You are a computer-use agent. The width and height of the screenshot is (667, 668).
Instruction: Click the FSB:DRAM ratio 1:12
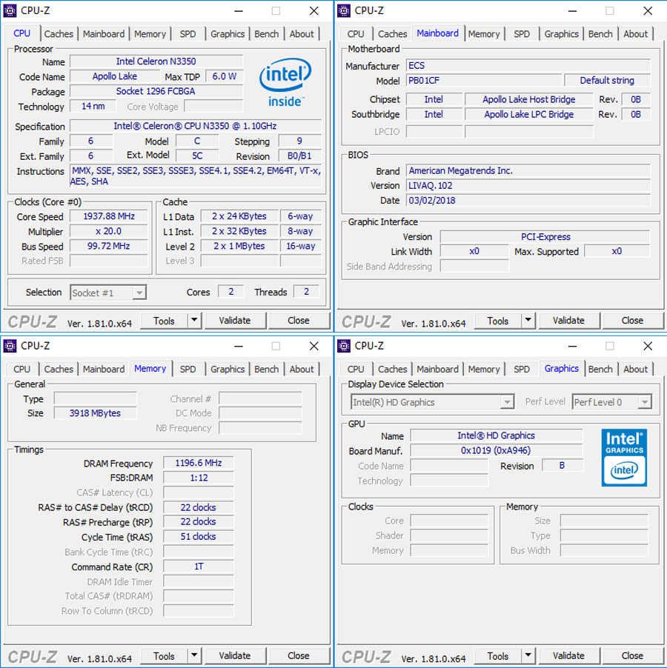click(x=198, y=478)
